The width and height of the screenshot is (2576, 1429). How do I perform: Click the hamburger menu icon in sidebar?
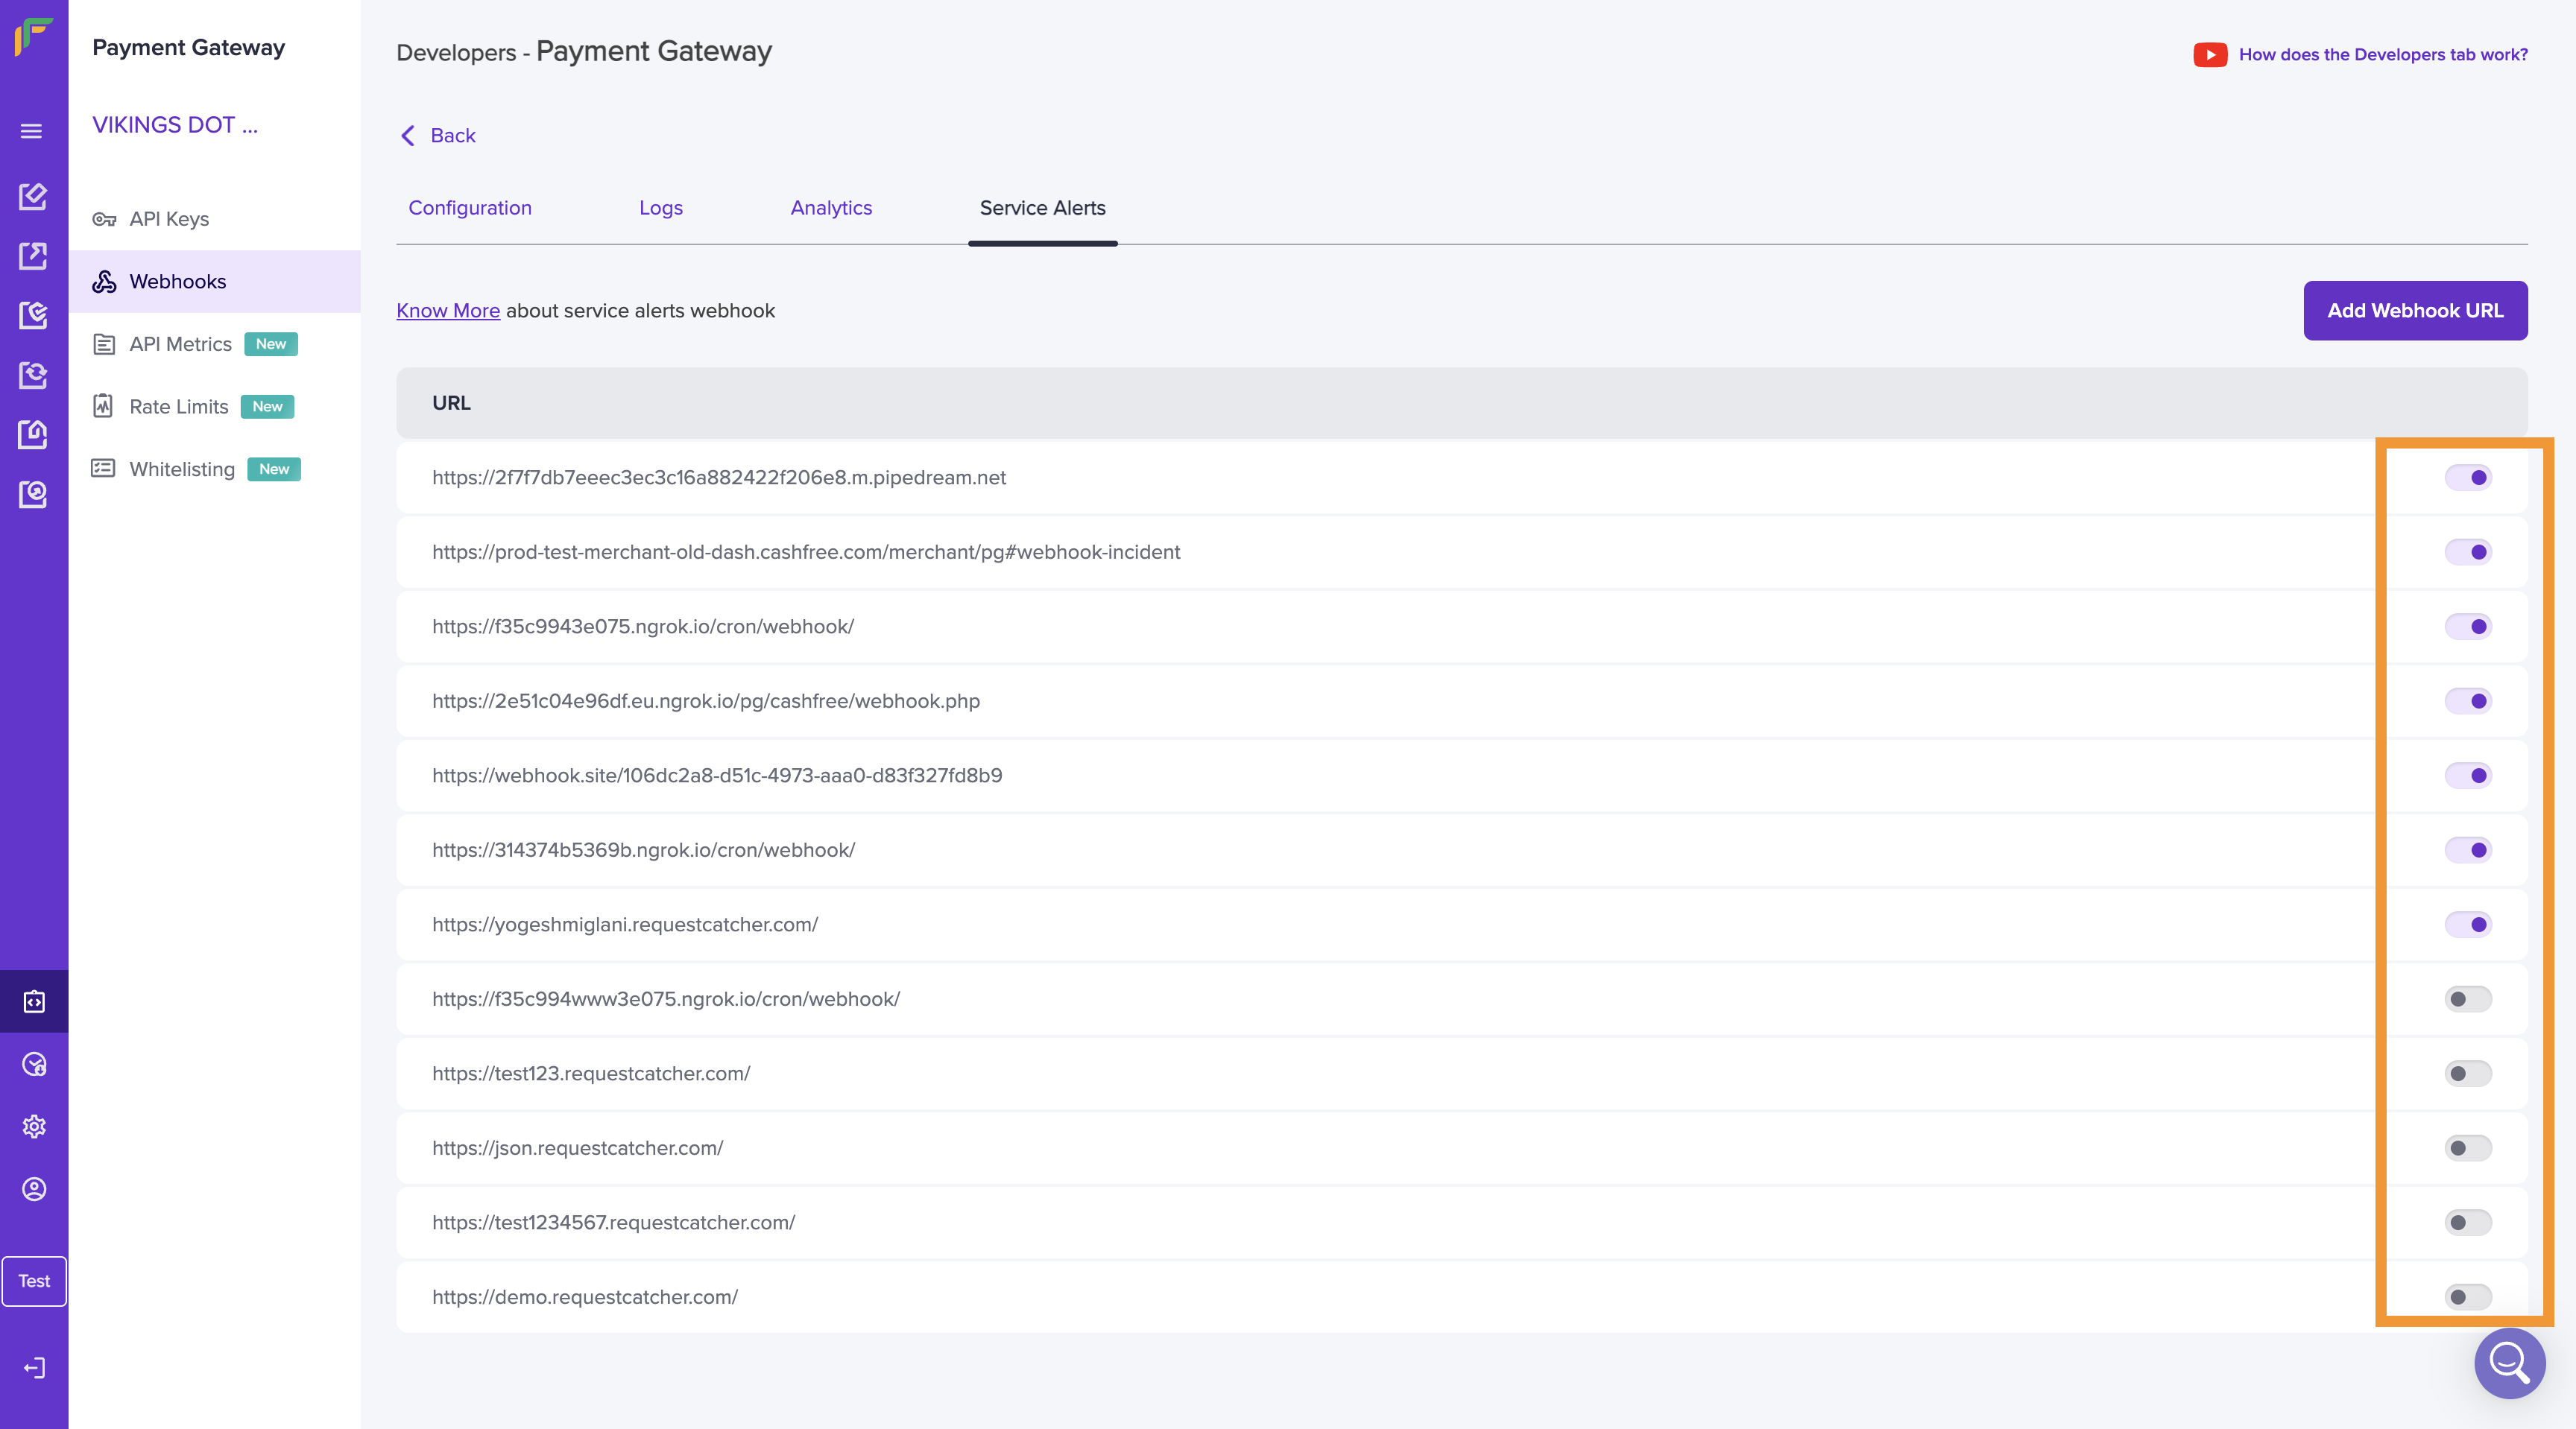click(x=31, y=131)
